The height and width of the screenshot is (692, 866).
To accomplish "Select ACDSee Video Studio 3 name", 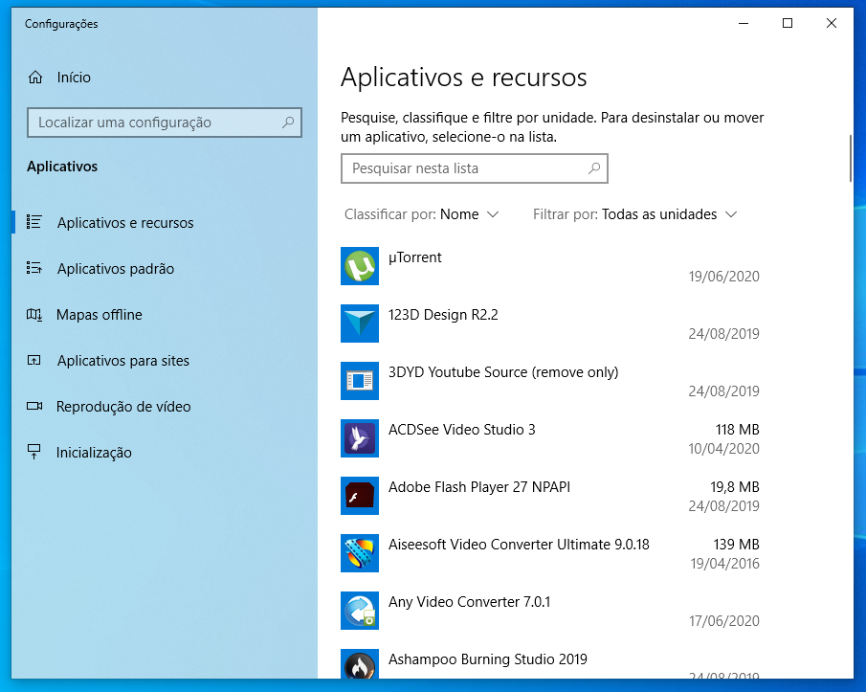I will click(x=462, y=430).
